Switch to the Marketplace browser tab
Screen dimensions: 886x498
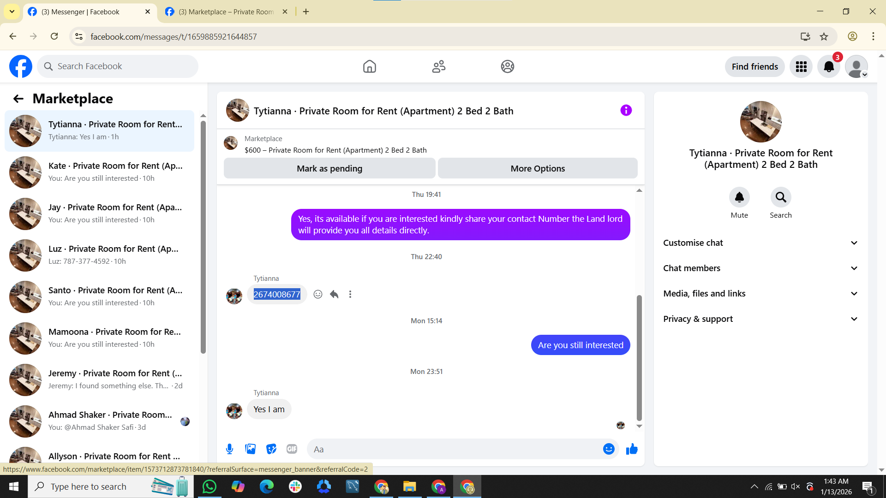226,12
